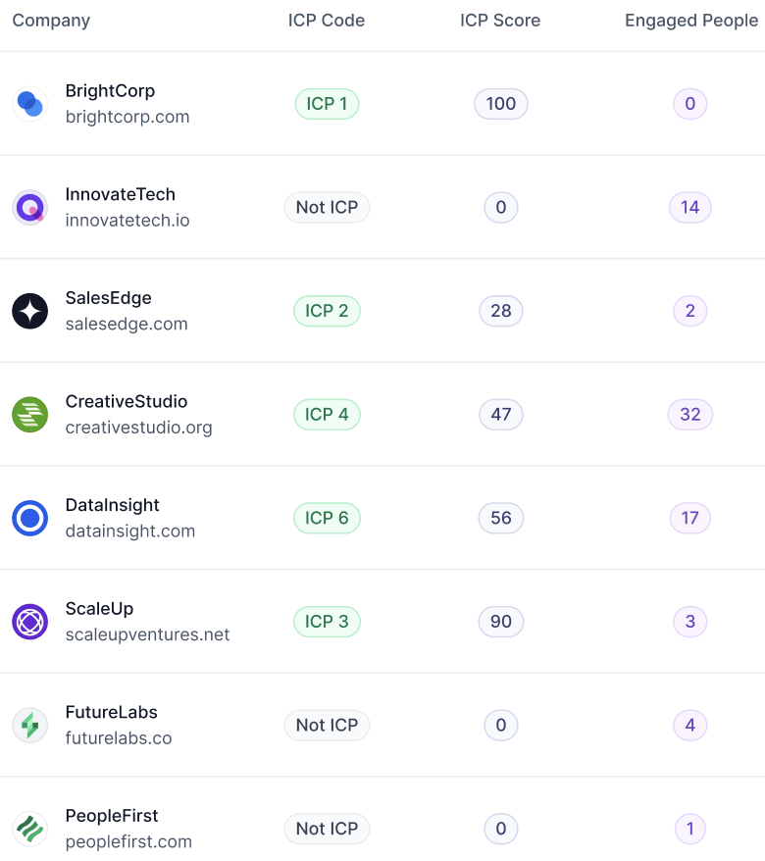The width and height of the screenshot is (765, 861).
Task: Click the Engaged People column header
Action: click(x=691, y=21)
